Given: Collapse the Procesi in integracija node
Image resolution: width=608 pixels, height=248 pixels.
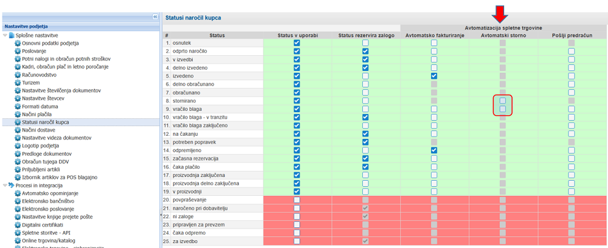Looking at the screenshot, I should pyautogui.click(x=4, y=185).
